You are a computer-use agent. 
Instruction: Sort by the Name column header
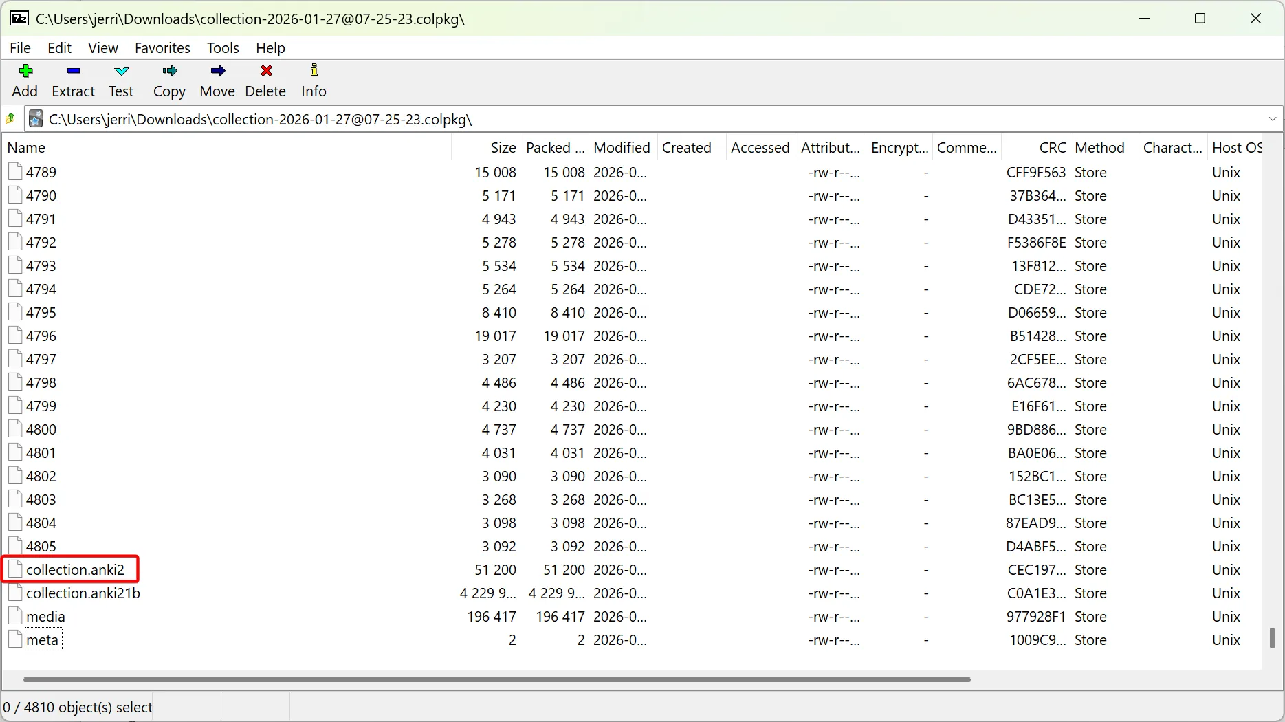[26, 148]
